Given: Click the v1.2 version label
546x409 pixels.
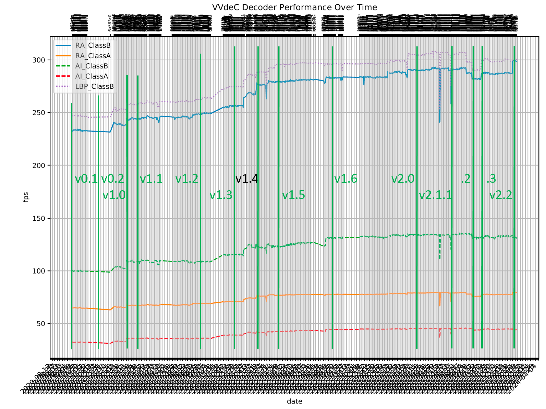Looking at the screenshot, I should click(x=187, y=179).
